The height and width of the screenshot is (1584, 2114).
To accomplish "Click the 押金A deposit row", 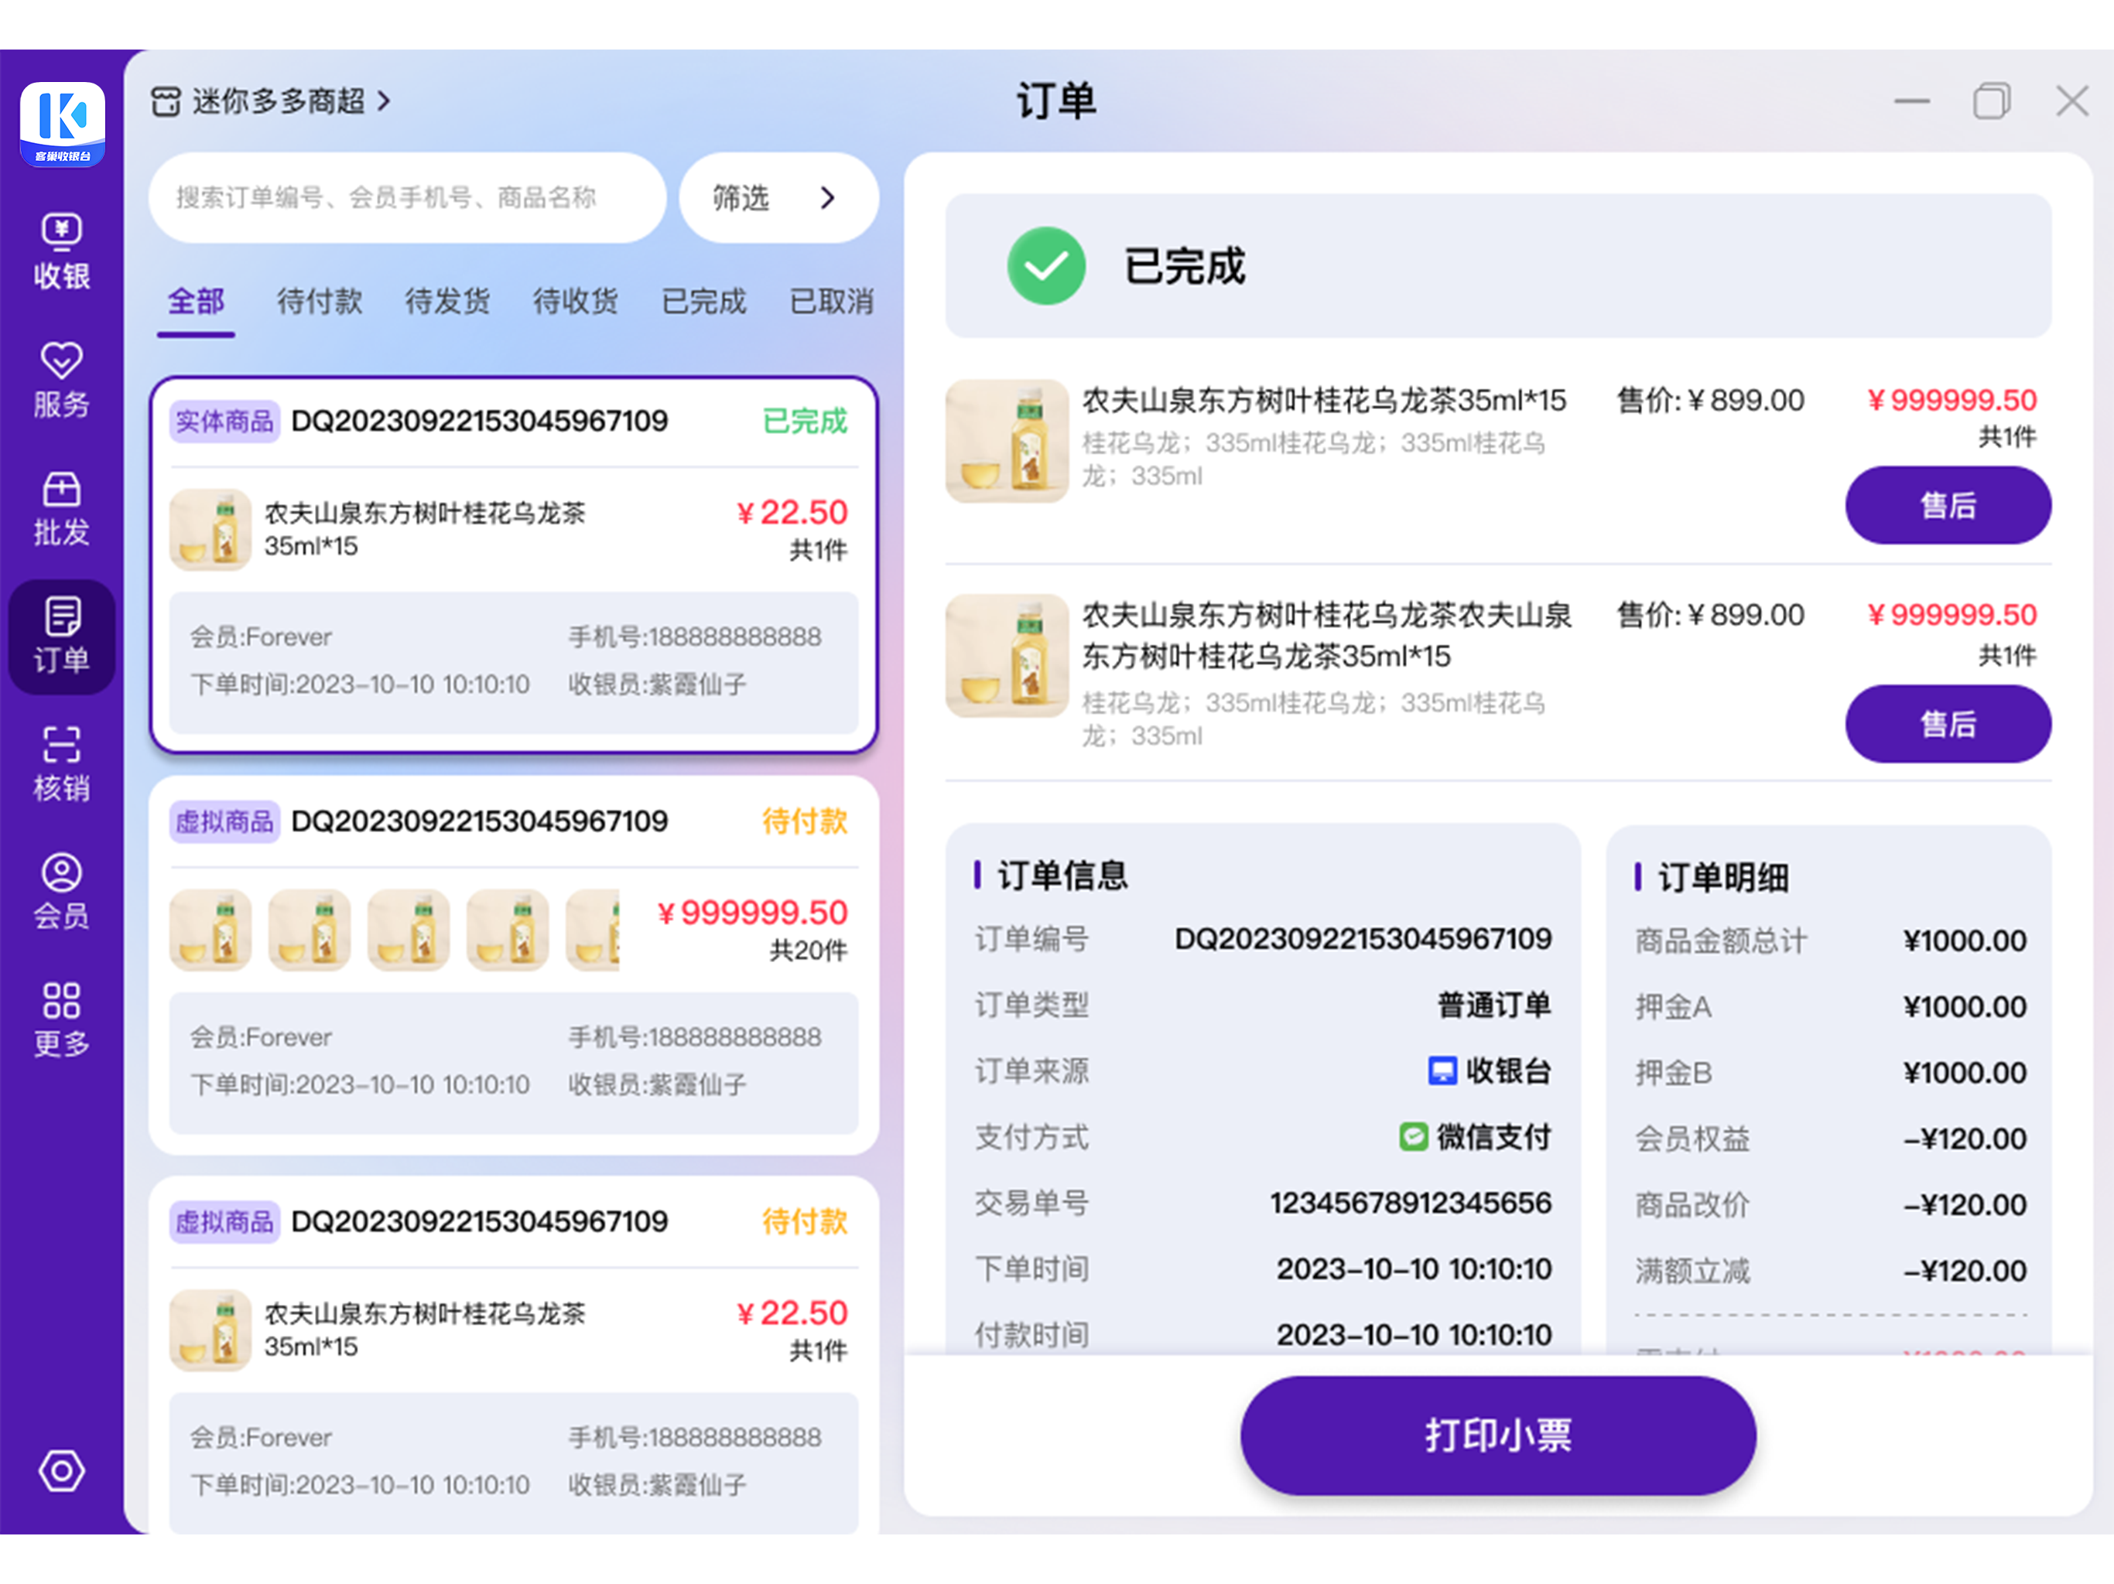I will [x=1830, y=1007].
